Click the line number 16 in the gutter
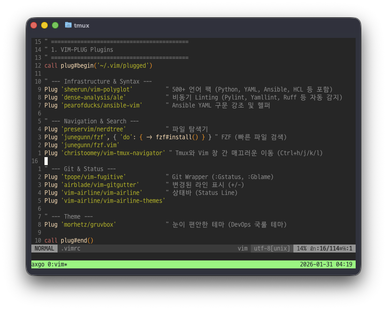Image resolution: width=387 pixels, height=310 pixels. pyautogui.click(x=35, y=161)
